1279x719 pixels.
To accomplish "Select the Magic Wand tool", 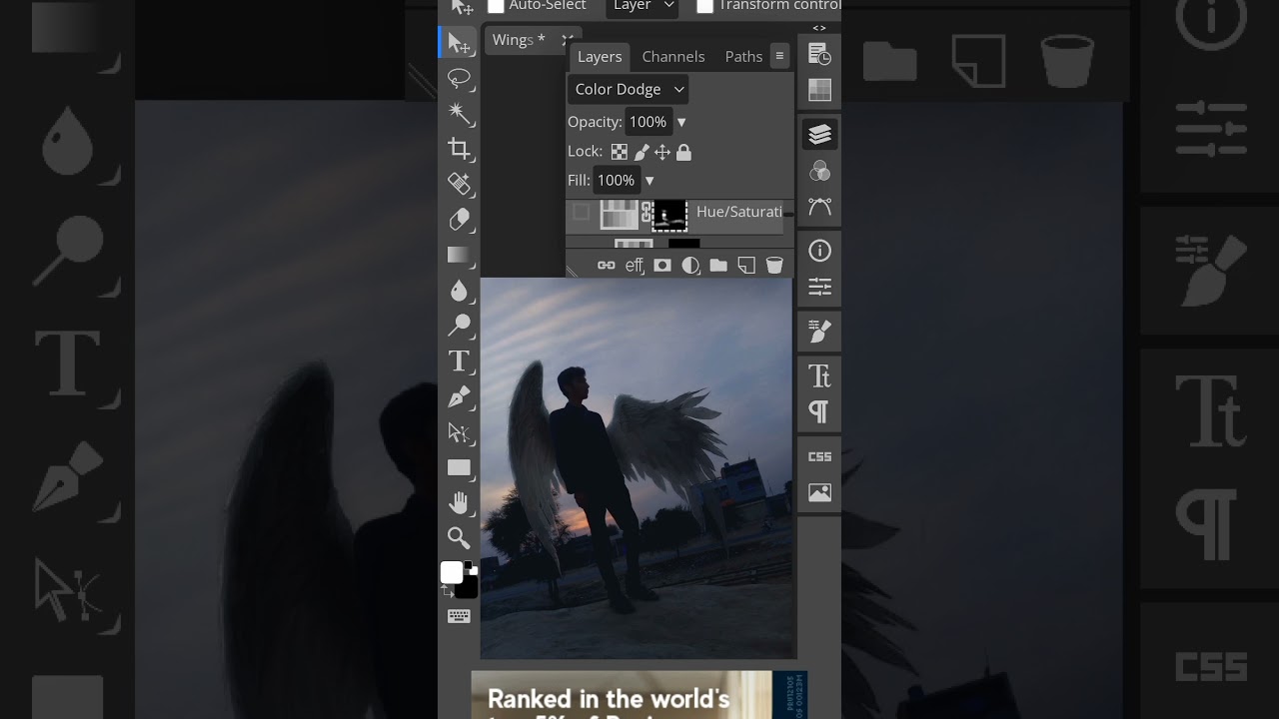I will tap(460, 113).
